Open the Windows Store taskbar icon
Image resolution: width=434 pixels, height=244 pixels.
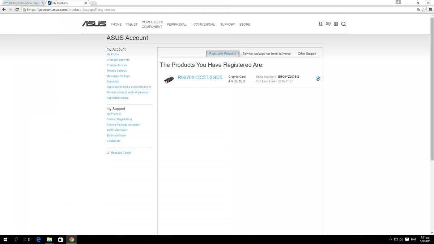pos(60,239)
